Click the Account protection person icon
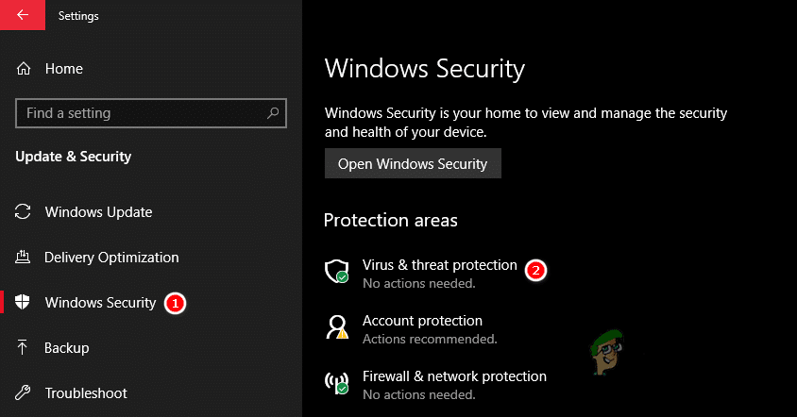 point(337,327)
